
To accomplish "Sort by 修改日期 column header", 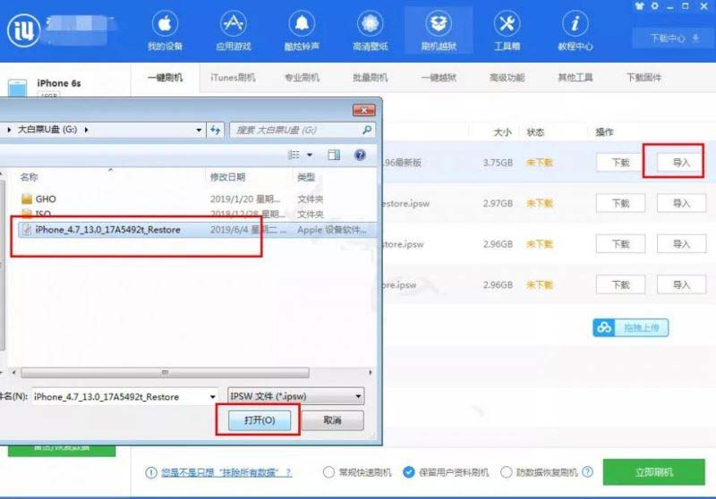I will pyautogui.click(x=227, y=177).
